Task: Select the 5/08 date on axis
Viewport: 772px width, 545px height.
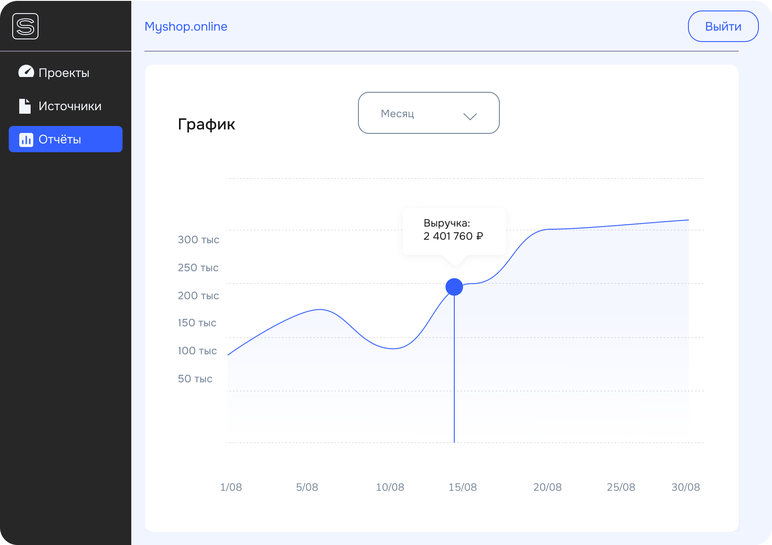Action: (307, 487)
